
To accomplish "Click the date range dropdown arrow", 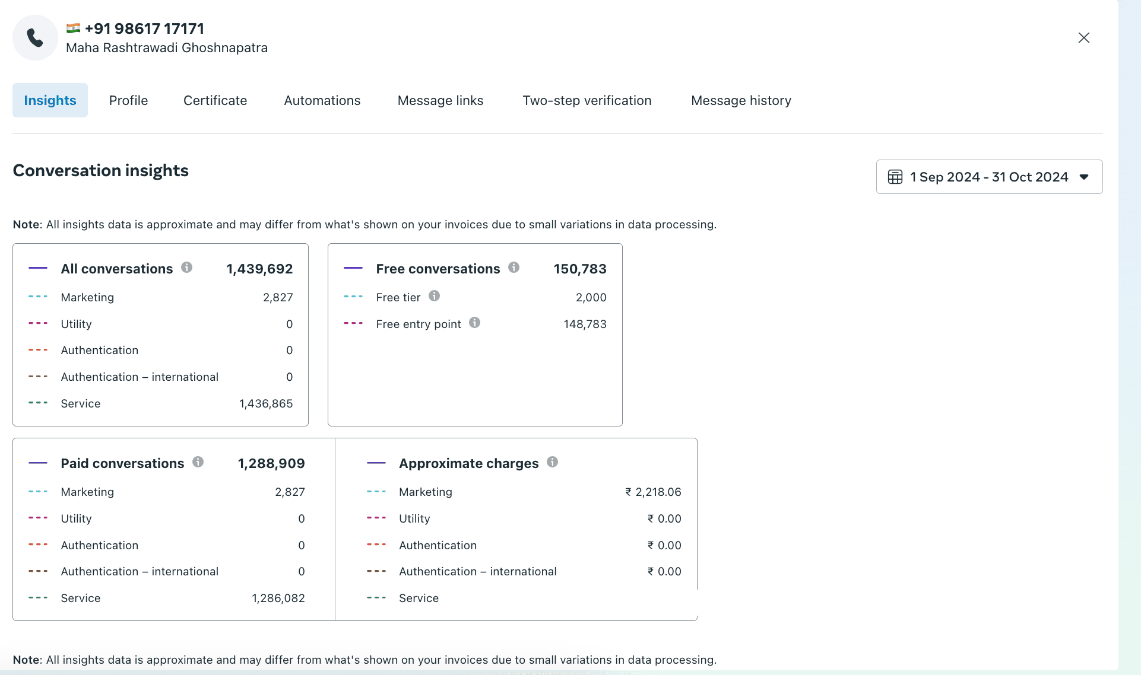I will click(x=1084, y=177).
